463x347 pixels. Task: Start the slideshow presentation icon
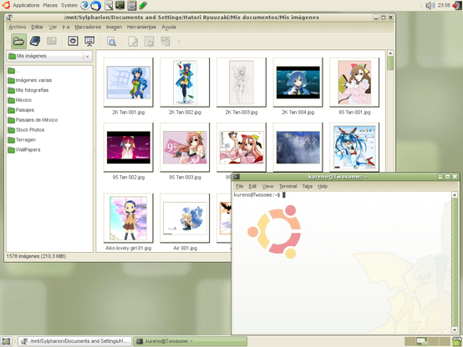pyautogui.click(x=89, y=41)
